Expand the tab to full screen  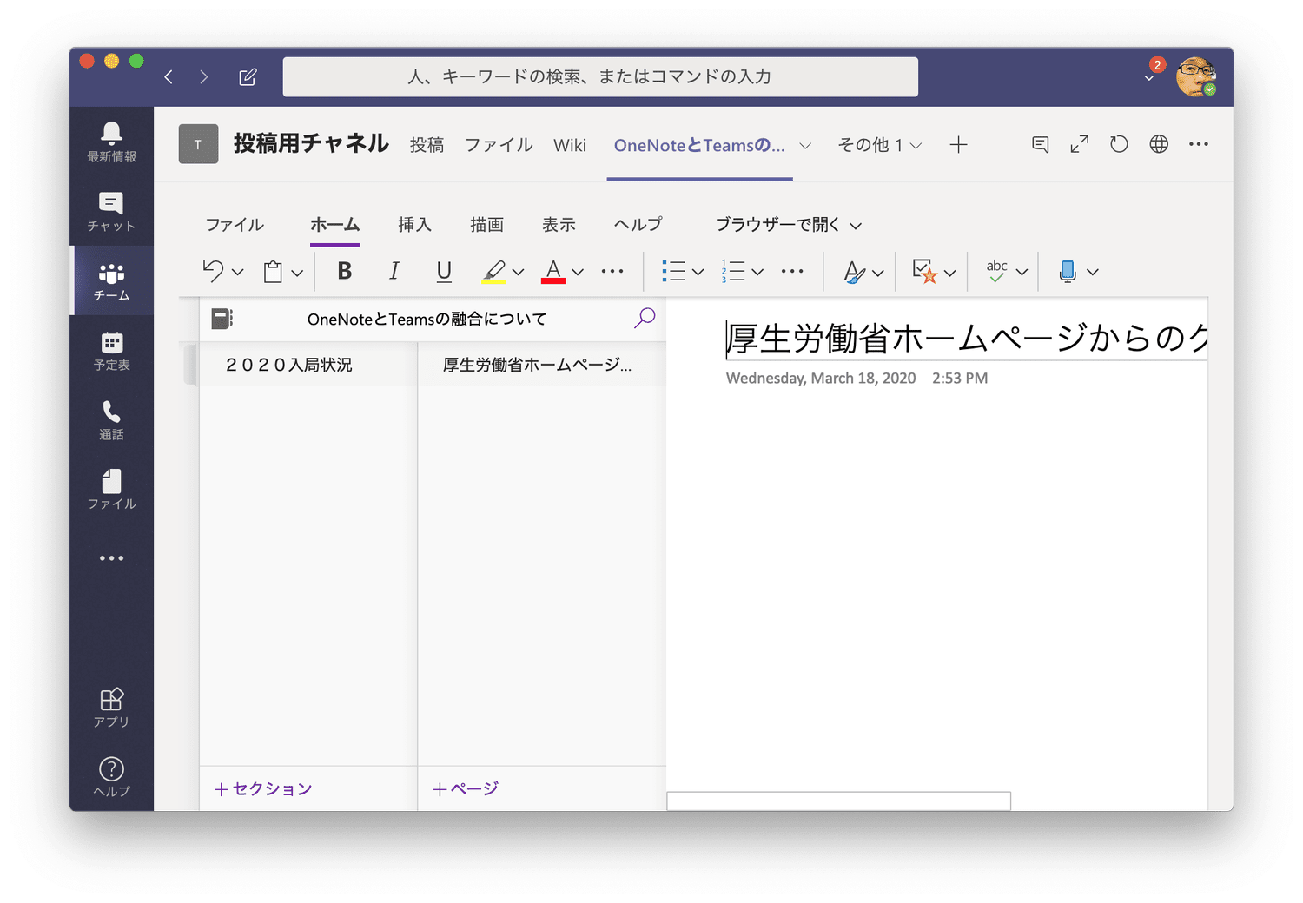pyautogui.click(x=1079, y=145)
